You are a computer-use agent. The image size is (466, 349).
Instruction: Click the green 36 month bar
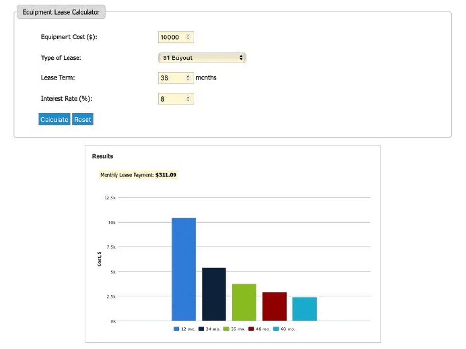pyautogui.click(x=244, y=302)
